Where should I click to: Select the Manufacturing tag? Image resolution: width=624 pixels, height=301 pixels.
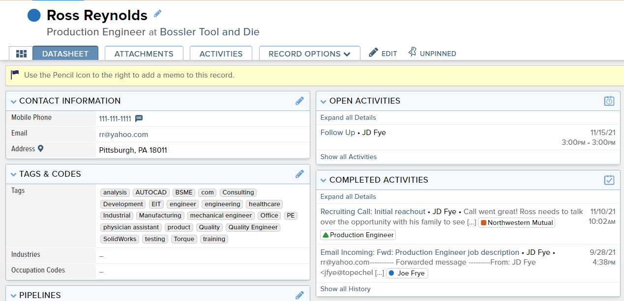pos(160,216)
